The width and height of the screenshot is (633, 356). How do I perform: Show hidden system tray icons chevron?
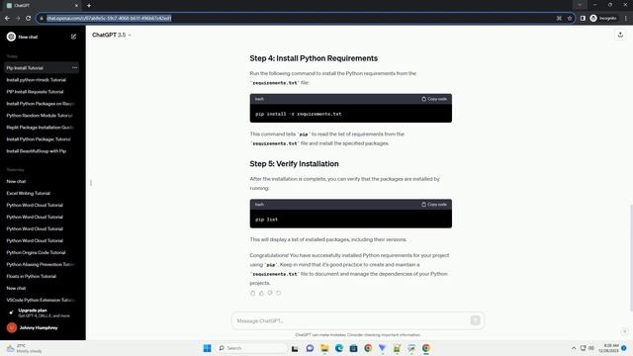click(574, 348)
